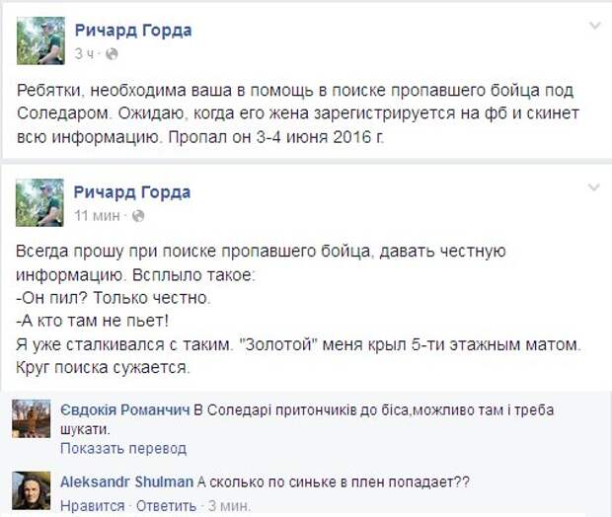Click Aleksandr Shulman comment avatar
Screen dimensions: 612x517
tap(32, 490)
